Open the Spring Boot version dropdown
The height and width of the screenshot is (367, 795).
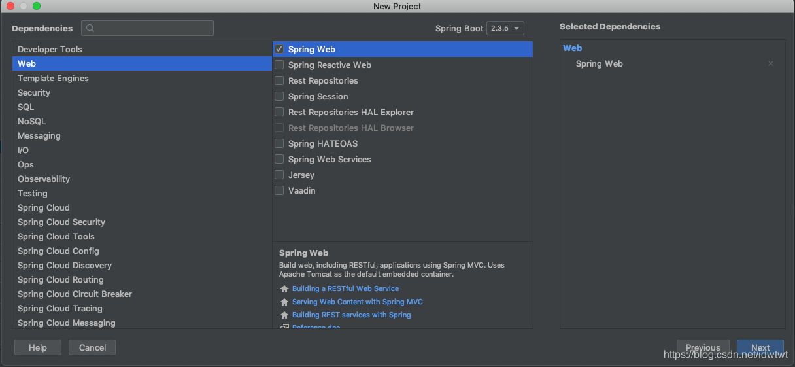(x=505, y=28)
